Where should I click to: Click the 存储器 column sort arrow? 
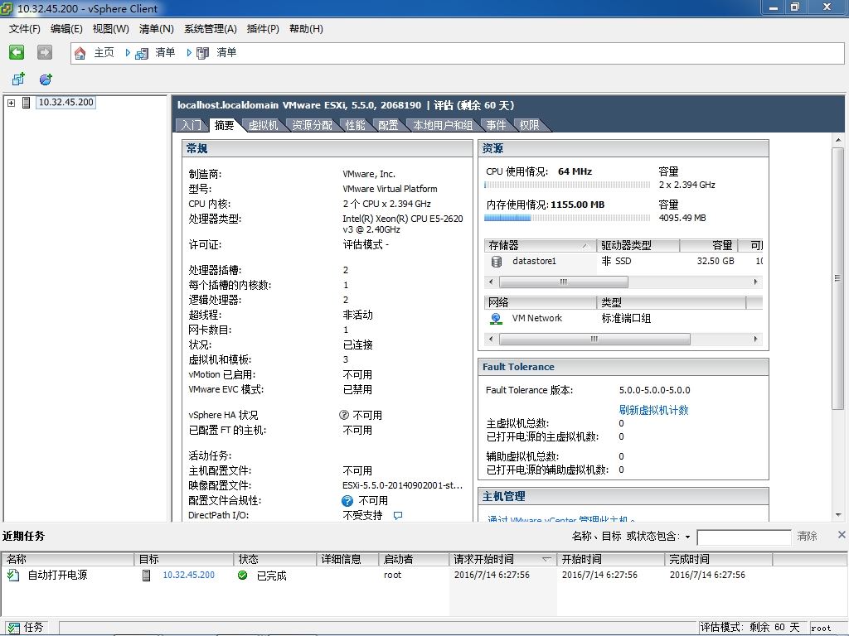pos(585,246)
